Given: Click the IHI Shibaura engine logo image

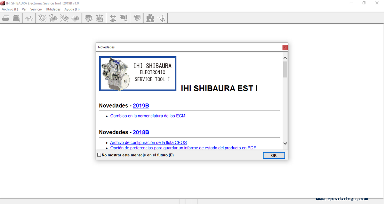Looking at the screenshot, I should (138, 74).
